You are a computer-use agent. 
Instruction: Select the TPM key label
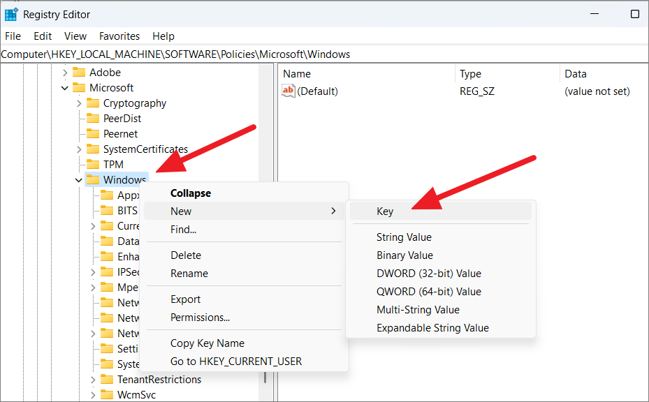pos(113,165)
